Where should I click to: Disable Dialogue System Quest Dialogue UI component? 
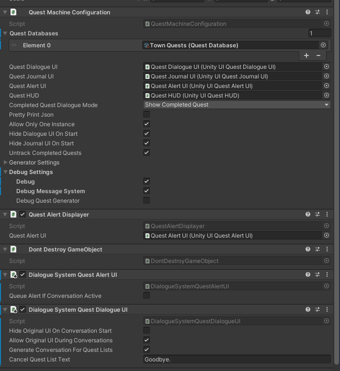[x=23, y=309]
